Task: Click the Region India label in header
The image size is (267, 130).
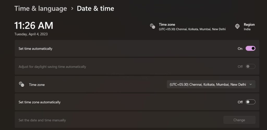Action: 249,27
